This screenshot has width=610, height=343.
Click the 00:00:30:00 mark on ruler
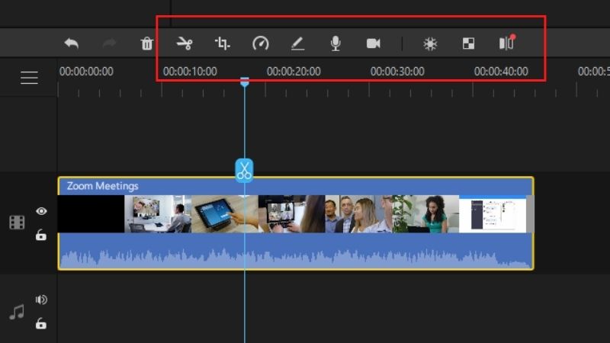click(x=397, y=72)
